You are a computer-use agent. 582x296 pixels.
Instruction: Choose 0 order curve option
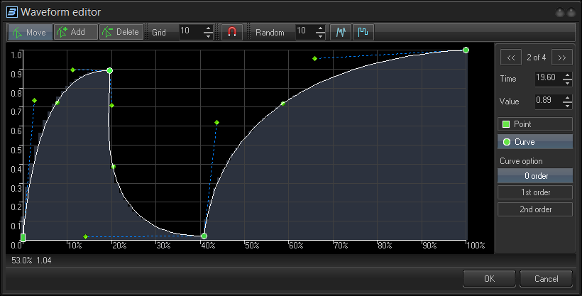[535, 176]
